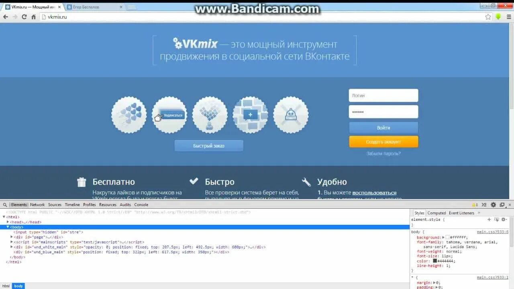514x289 pixels.
Task: Click the robot badge icon
Action: point(291,115)
